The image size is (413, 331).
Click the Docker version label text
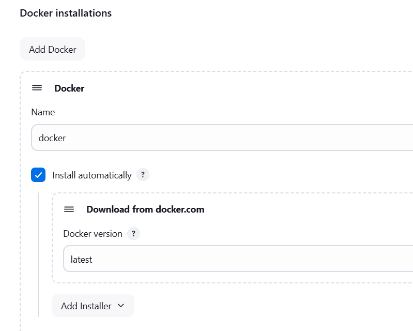point(93,234)
